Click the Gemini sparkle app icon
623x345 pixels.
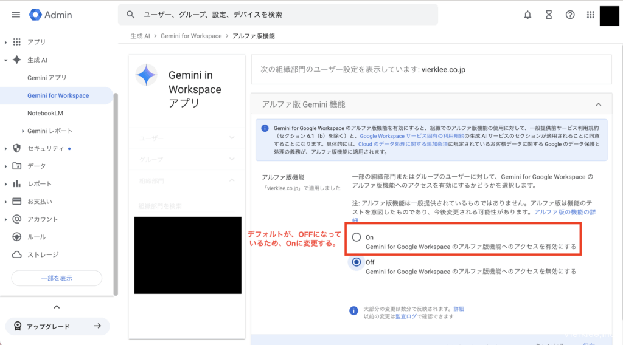point(147,76)
